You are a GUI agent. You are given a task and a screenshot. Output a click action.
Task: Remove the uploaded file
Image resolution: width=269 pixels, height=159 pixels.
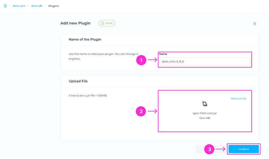coord(239,99)
